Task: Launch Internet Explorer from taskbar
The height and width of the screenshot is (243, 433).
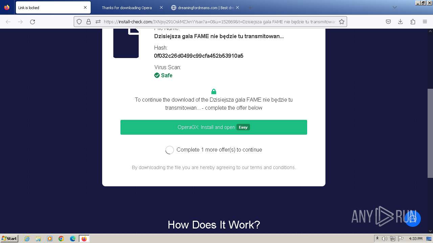Action: (x=27, y=239)
